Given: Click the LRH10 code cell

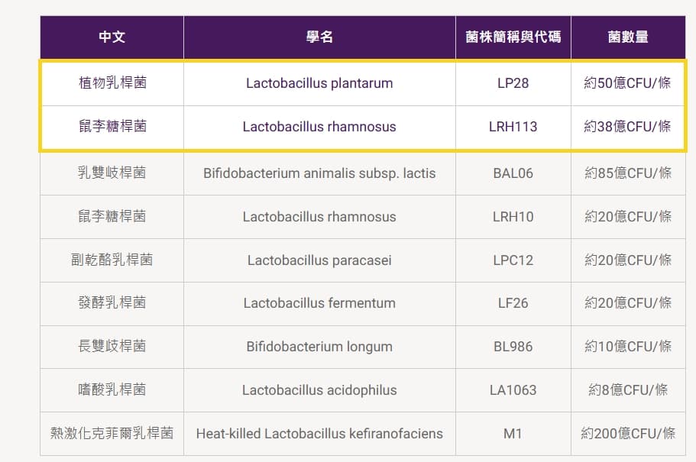Looking at the screenshot, I should (513, 217).
